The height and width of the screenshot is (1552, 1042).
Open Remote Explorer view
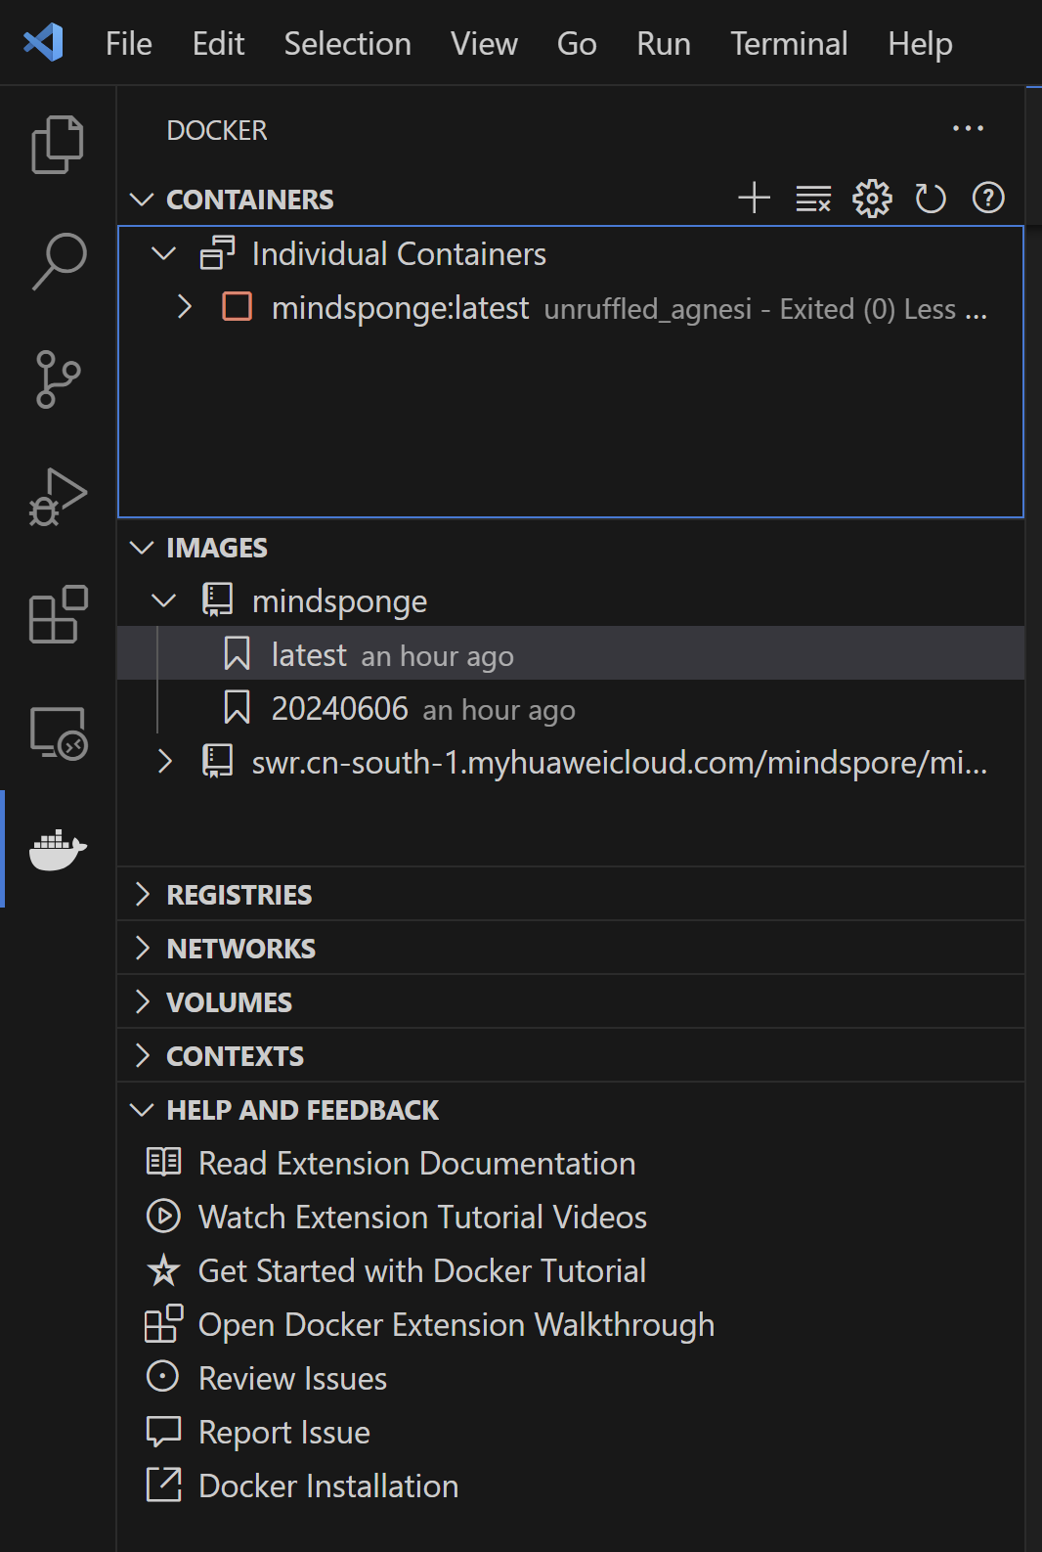coord(58,732)
